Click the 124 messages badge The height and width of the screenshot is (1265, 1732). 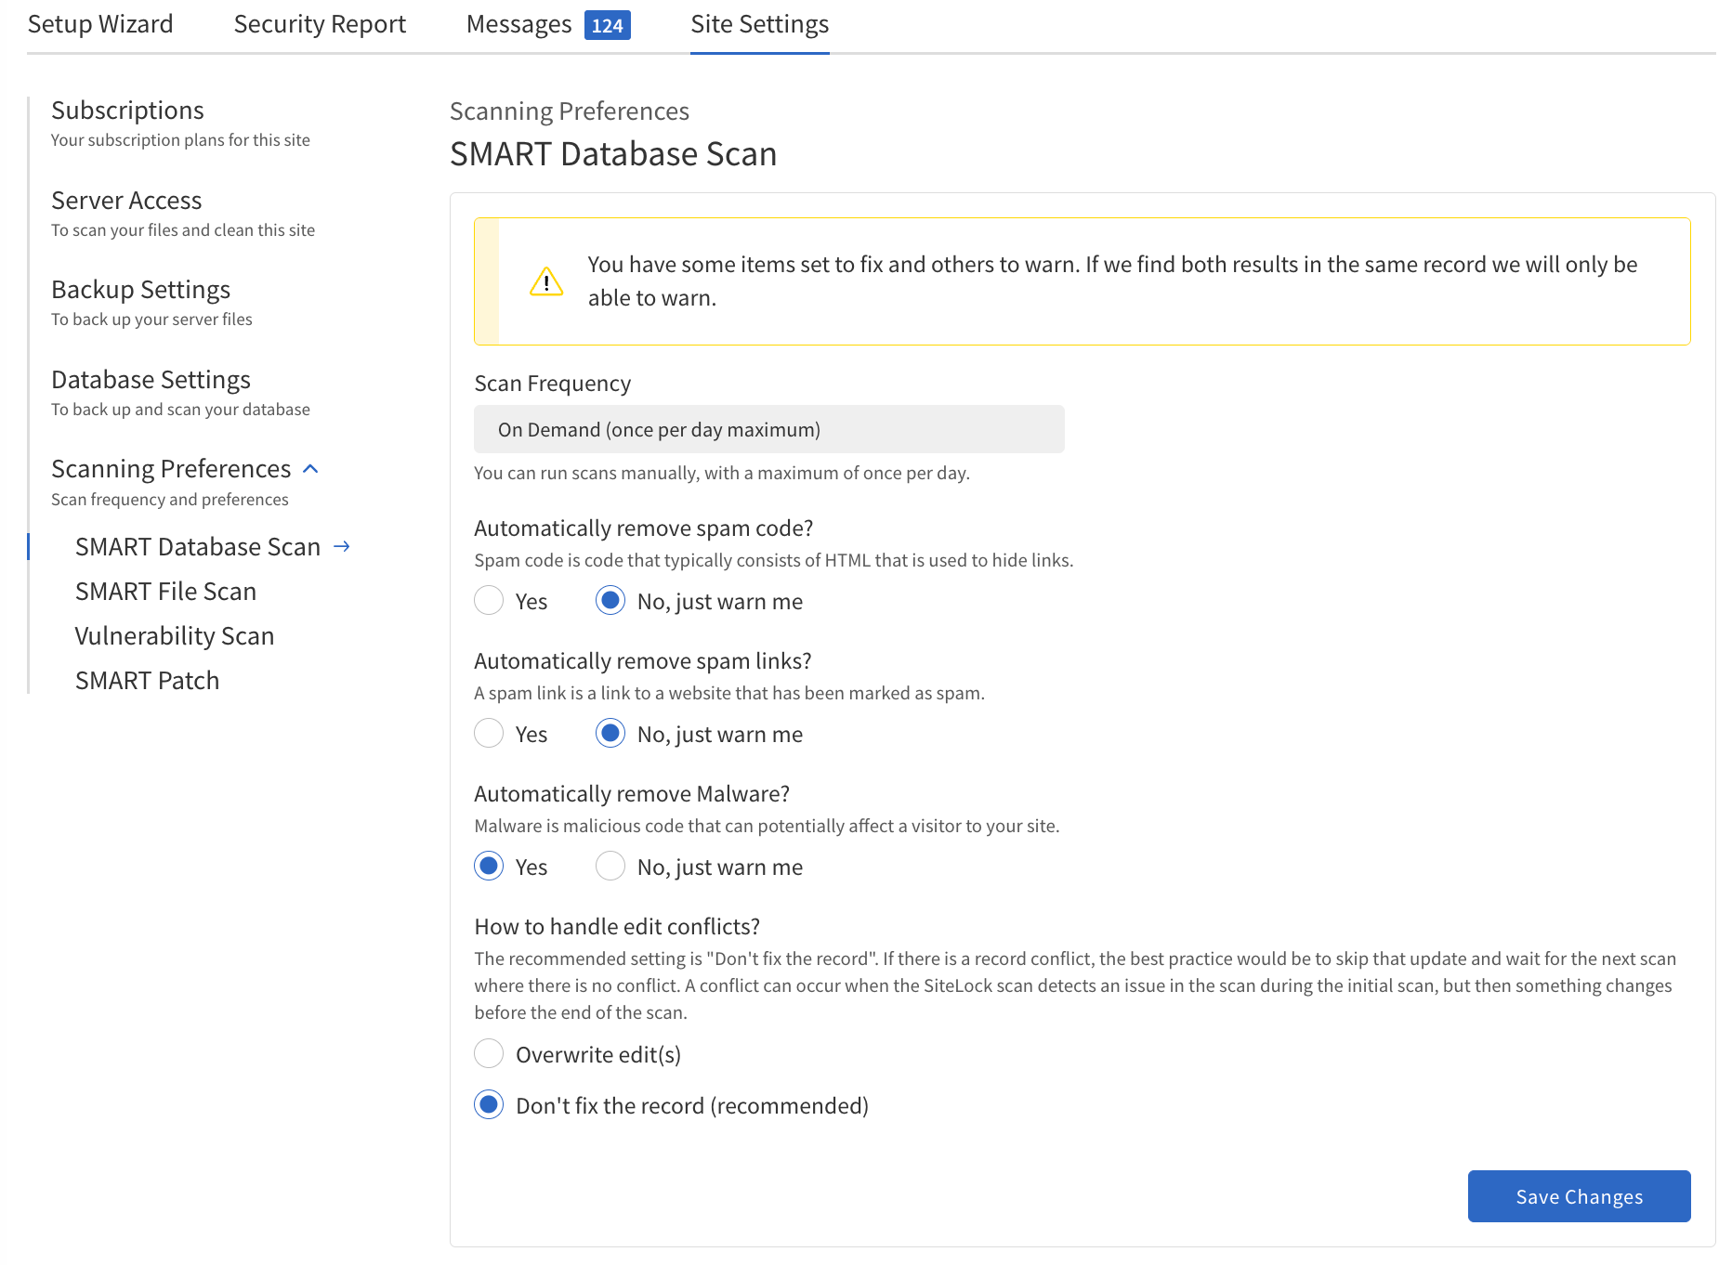click(608, 25)
